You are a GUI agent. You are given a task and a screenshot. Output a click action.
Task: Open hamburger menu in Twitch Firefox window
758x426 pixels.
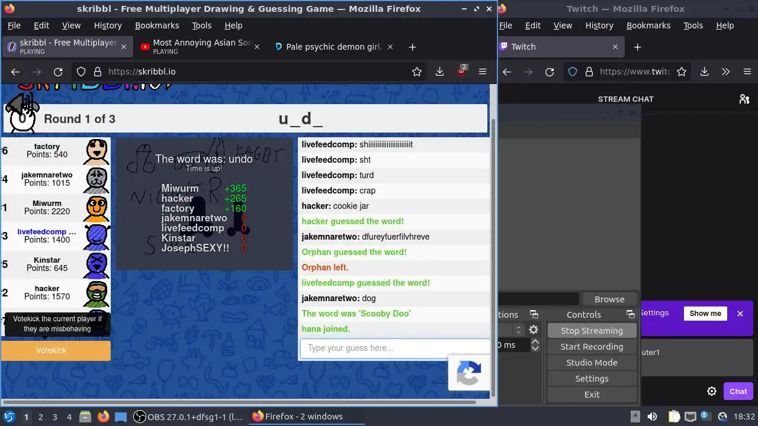click(747, 72)
